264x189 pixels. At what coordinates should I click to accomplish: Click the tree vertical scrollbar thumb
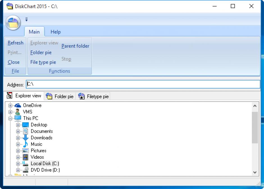pyautogui.click(x=255, y=128)
